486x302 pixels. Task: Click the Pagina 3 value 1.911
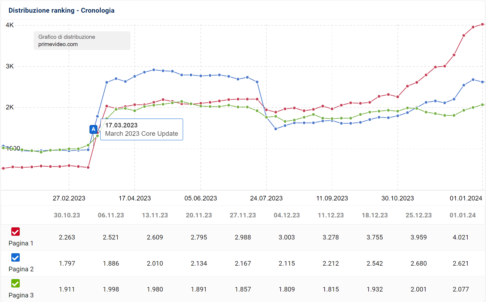(67, 289)
